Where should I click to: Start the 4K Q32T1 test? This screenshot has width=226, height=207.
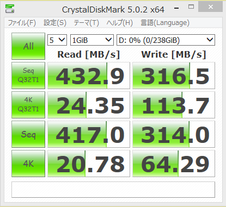[x=28, y=105]
